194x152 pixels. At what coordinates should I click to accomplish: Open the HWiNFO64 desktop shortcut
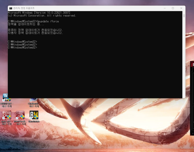(x=7, y=100)
